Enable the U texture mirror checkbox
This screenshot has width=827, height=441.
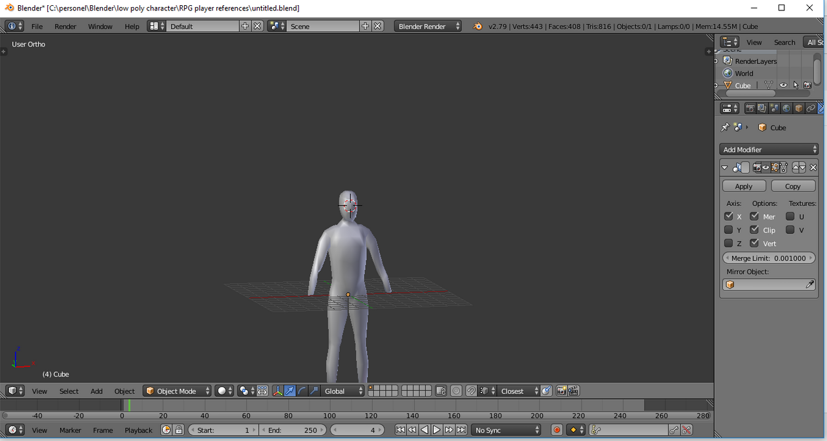[x=790, y=216]
